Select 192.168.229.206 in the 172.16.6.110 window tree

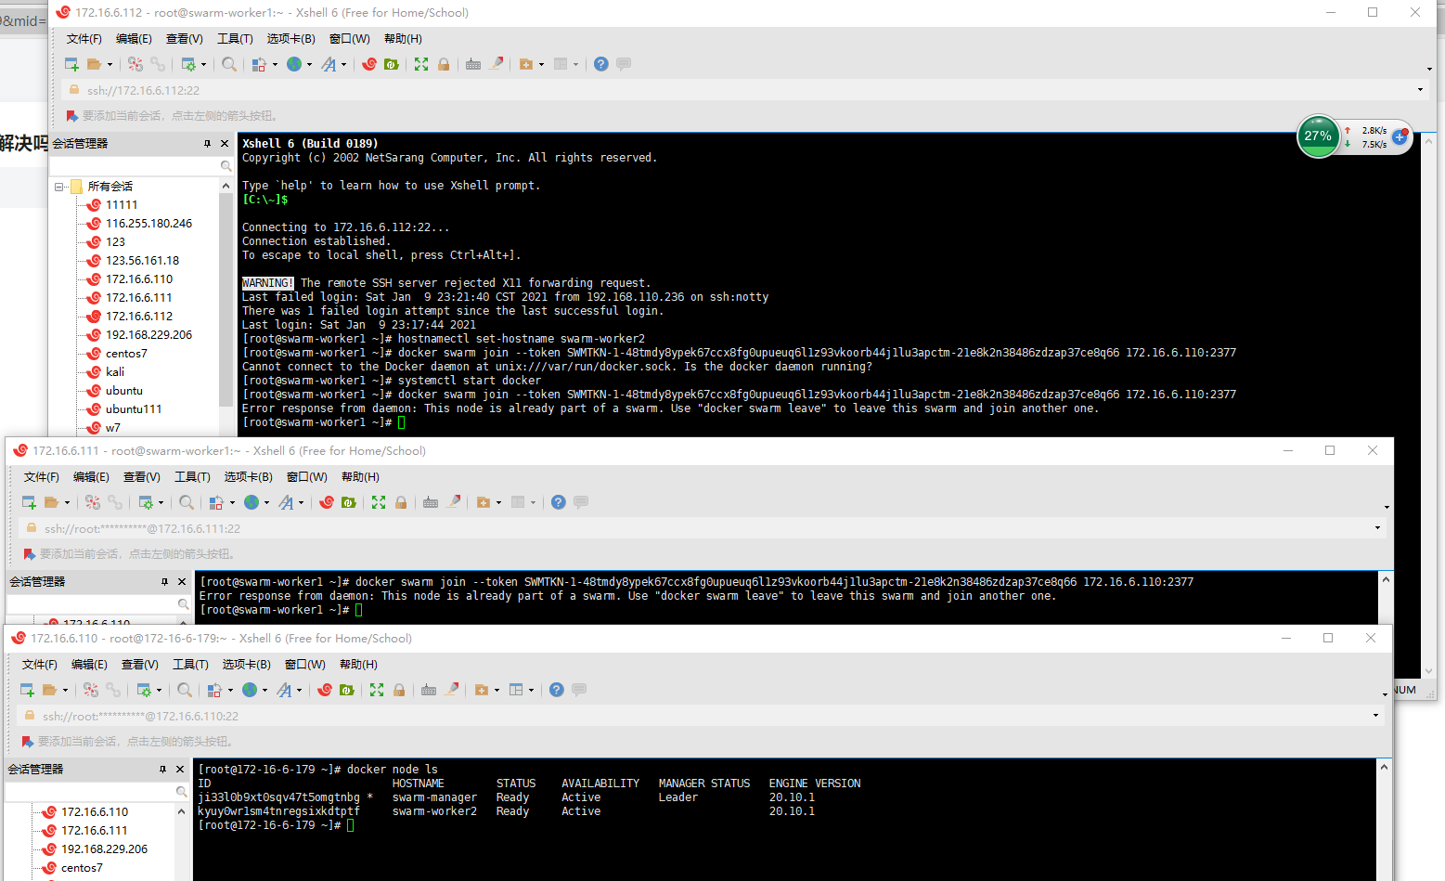(x=104, y=849)
